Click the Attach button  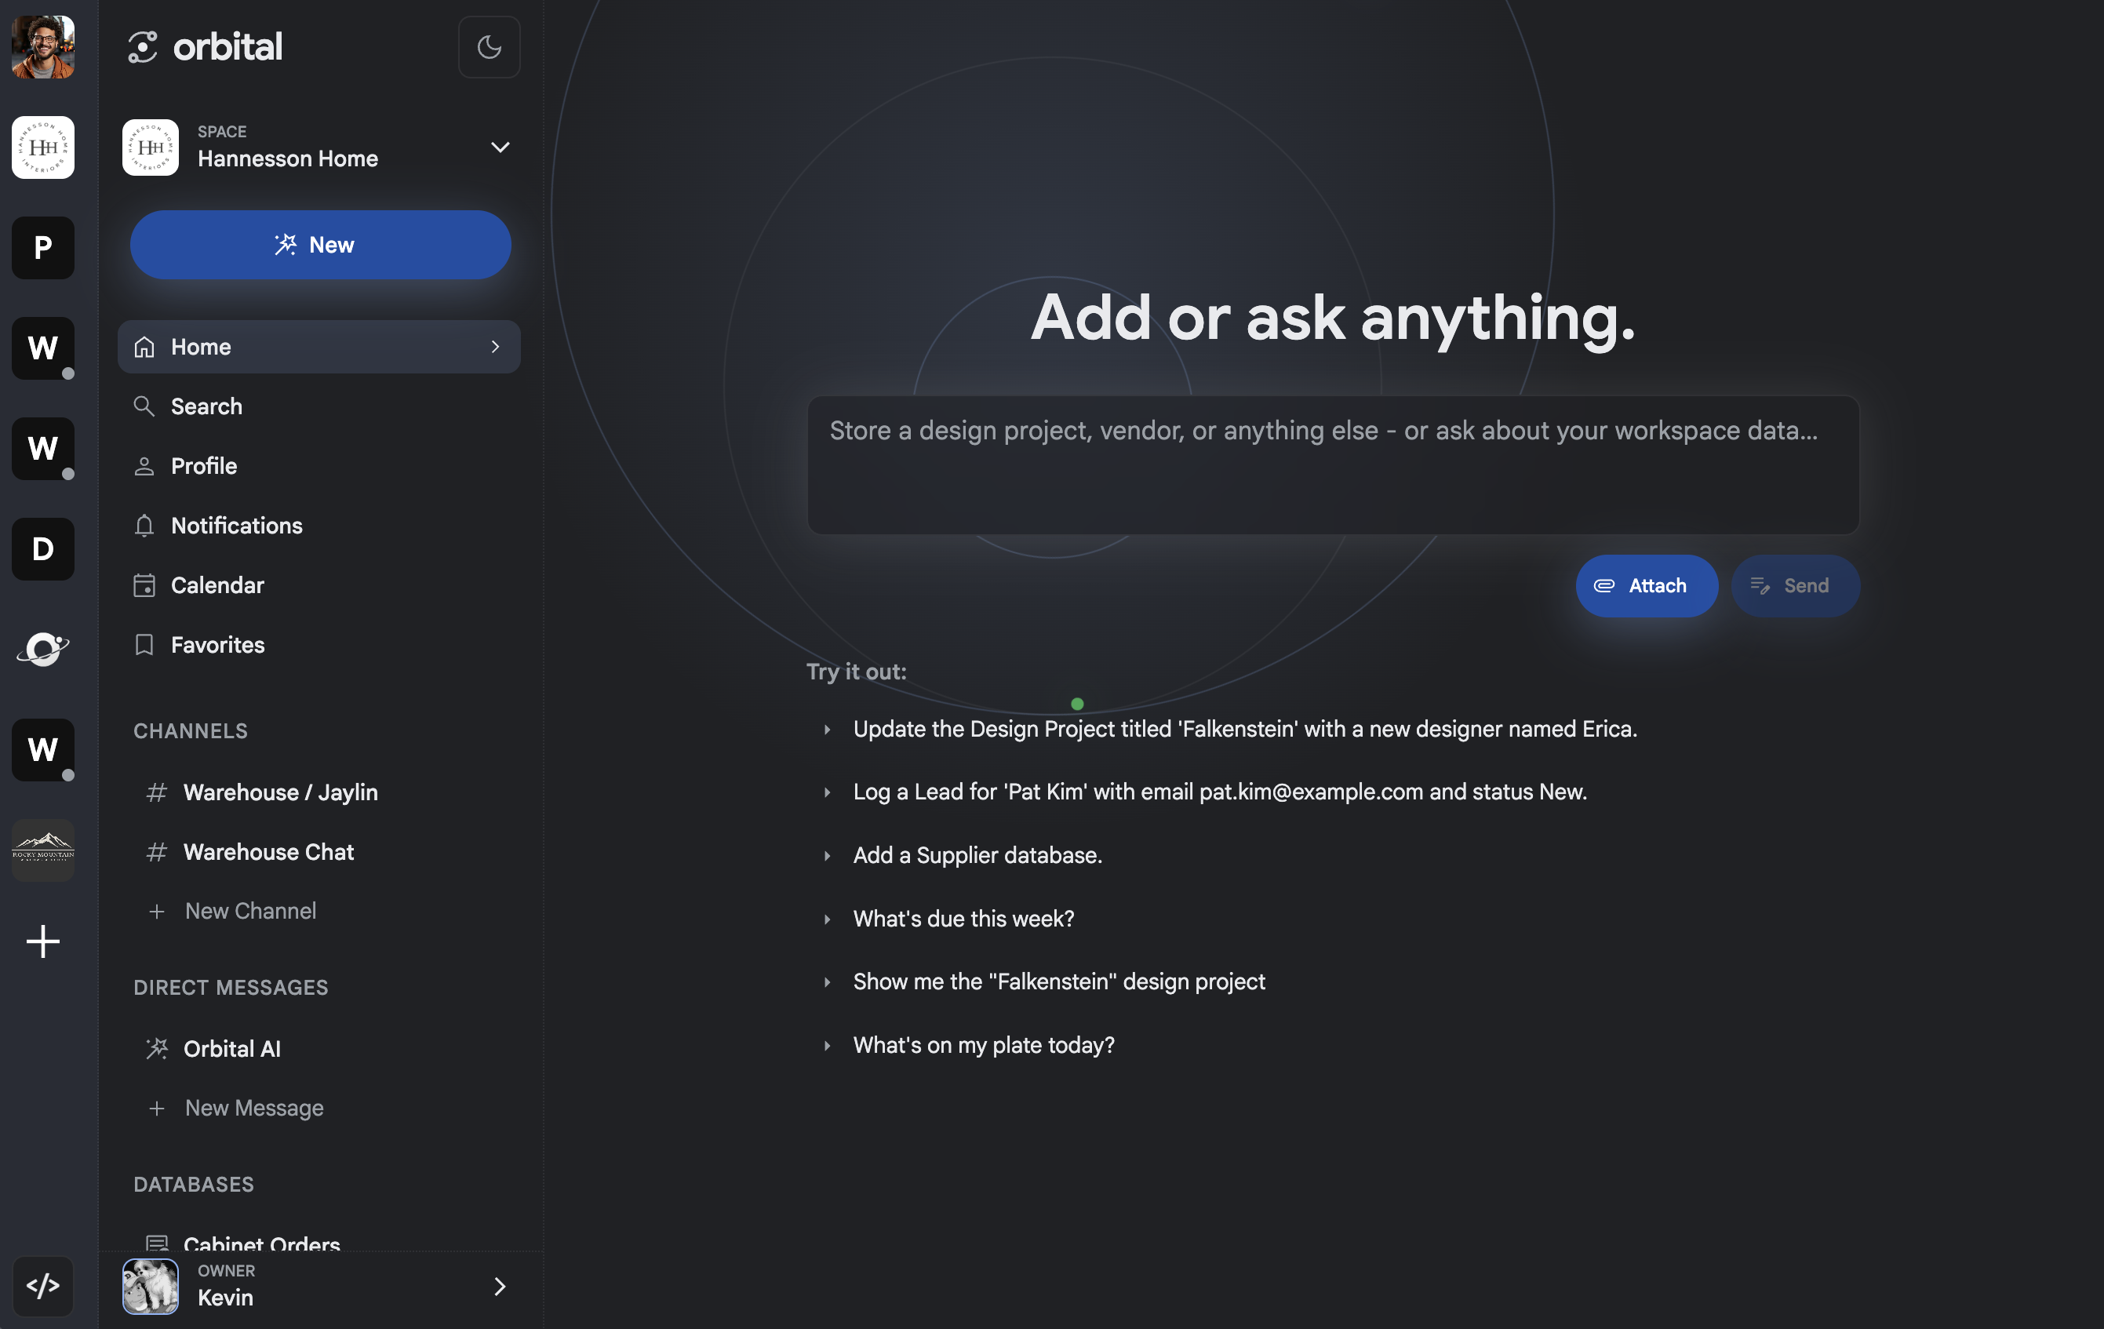point(1646,585)
